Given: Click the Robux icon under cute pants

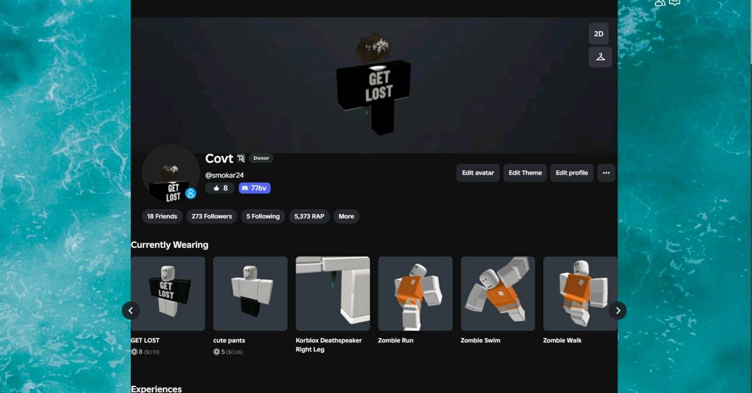Looking at the screenshot, I should [216, 352].
